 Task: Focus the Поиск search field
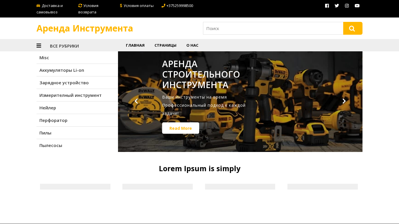coord(273,28)
